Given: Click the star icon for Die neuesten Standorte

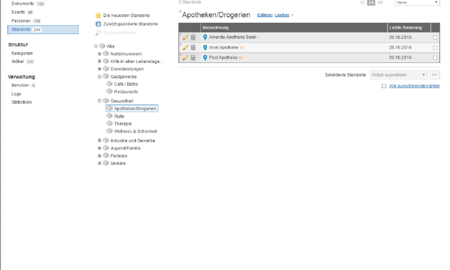Looking at the screenshot, I should point(98,15).
